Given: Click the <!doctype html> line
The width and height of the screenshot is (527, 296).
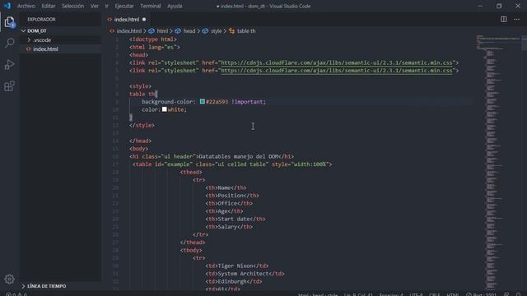Looking at the screenshot, I should tap(153, 39).
